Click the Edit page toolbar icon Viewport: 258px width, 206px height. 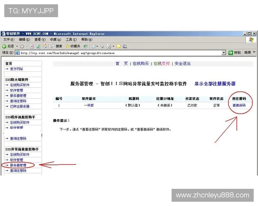tap(108, 46)
